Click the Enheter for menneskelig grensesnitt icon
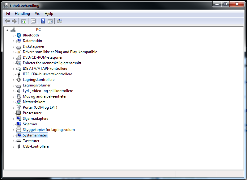Screen dimensions: 247x180 pyautogui.click(x=19, y=63)
